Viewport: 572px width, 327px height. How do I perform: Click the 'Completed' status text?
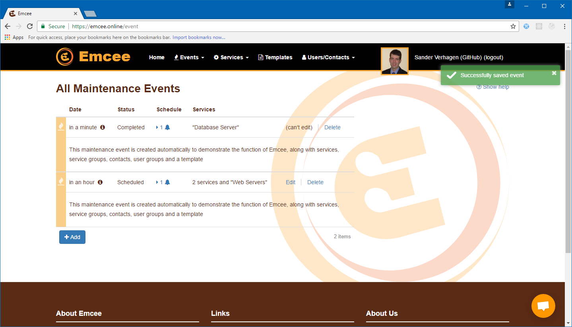tap(131, 127)
